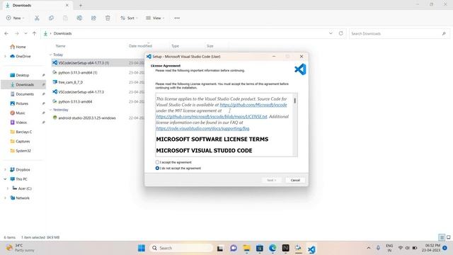
Task: Open File Explorer from the taskbar
Action: pos(246,248)
